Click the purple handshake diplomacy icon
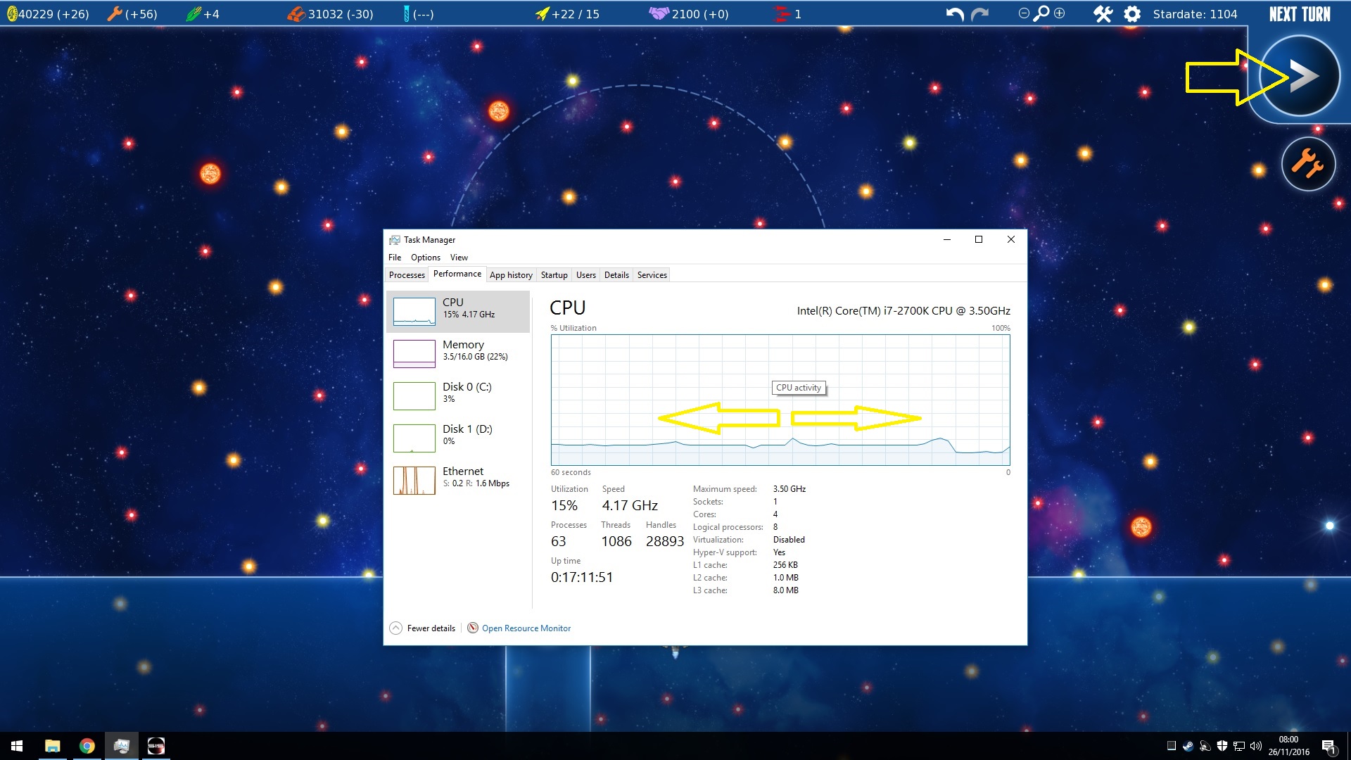 point(659,13)
